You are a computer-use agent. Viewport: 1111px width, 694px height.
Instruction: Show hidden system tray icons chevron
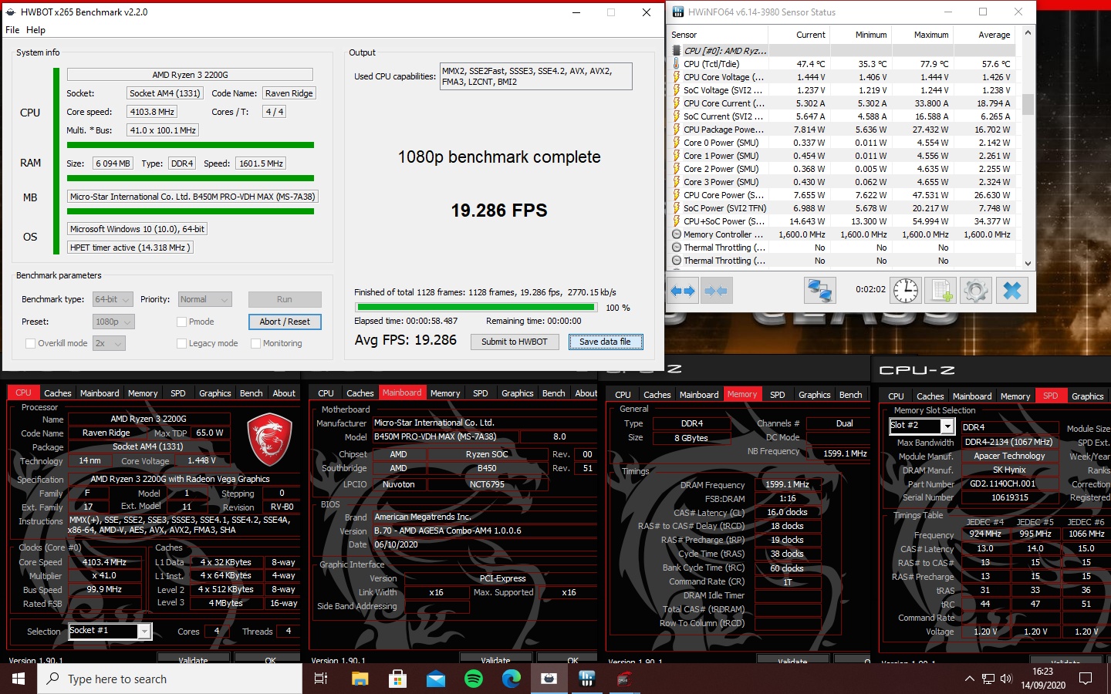point(969,679)
